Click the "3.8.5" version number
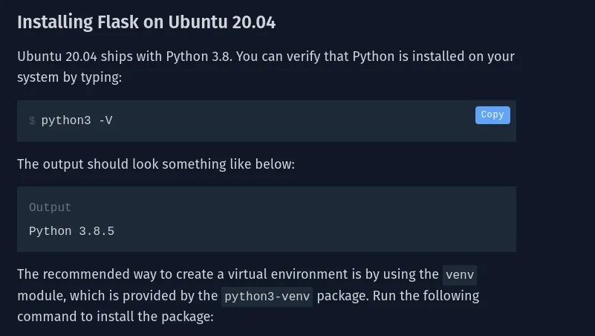This screenshot has width=595, height=336. [97, 231]
